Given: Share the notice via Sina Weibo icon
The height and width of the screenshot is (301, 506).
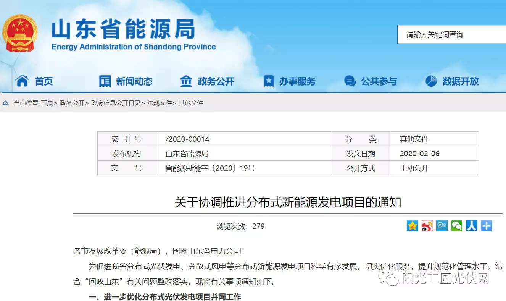Looking at the screenshot, I should pyautogui.click(x=427, y=226).
